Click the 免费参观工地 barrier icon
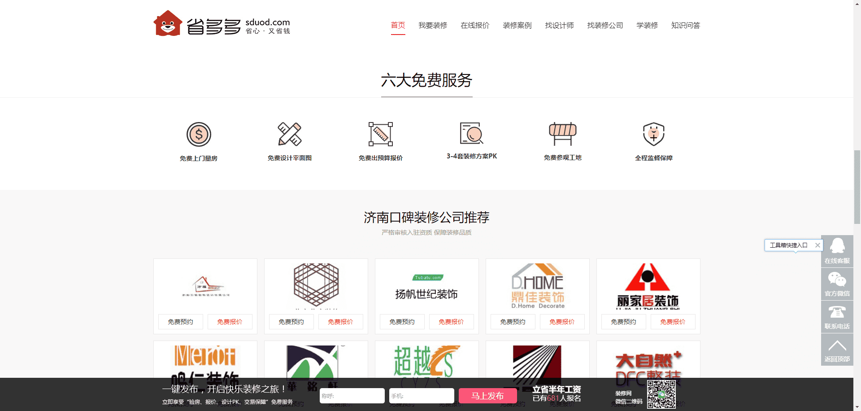861x411 pixels. (x=563, y=134)
